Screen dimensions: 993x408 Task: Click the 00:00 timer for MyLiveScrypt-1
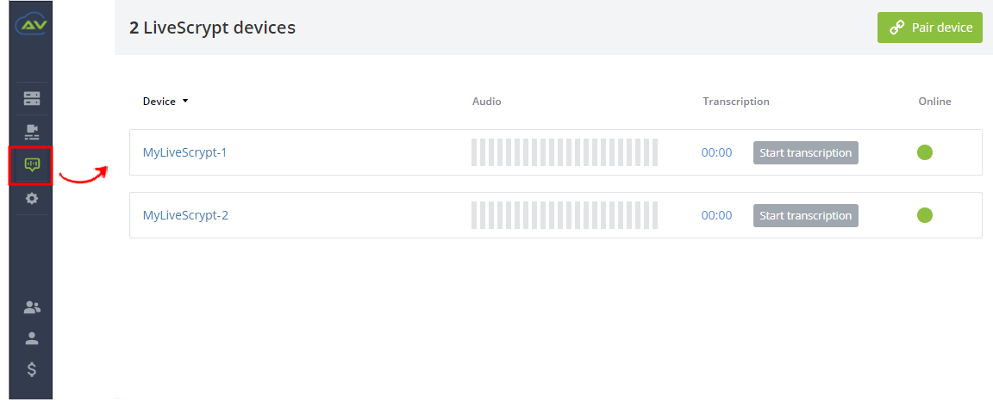[x=717, y=152]
